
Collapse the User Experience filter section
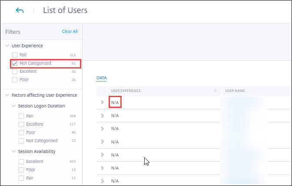tap(7, 46)
